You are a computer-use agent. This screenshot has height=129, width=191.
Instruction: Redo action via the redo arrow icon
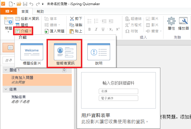tap(38, 4)
